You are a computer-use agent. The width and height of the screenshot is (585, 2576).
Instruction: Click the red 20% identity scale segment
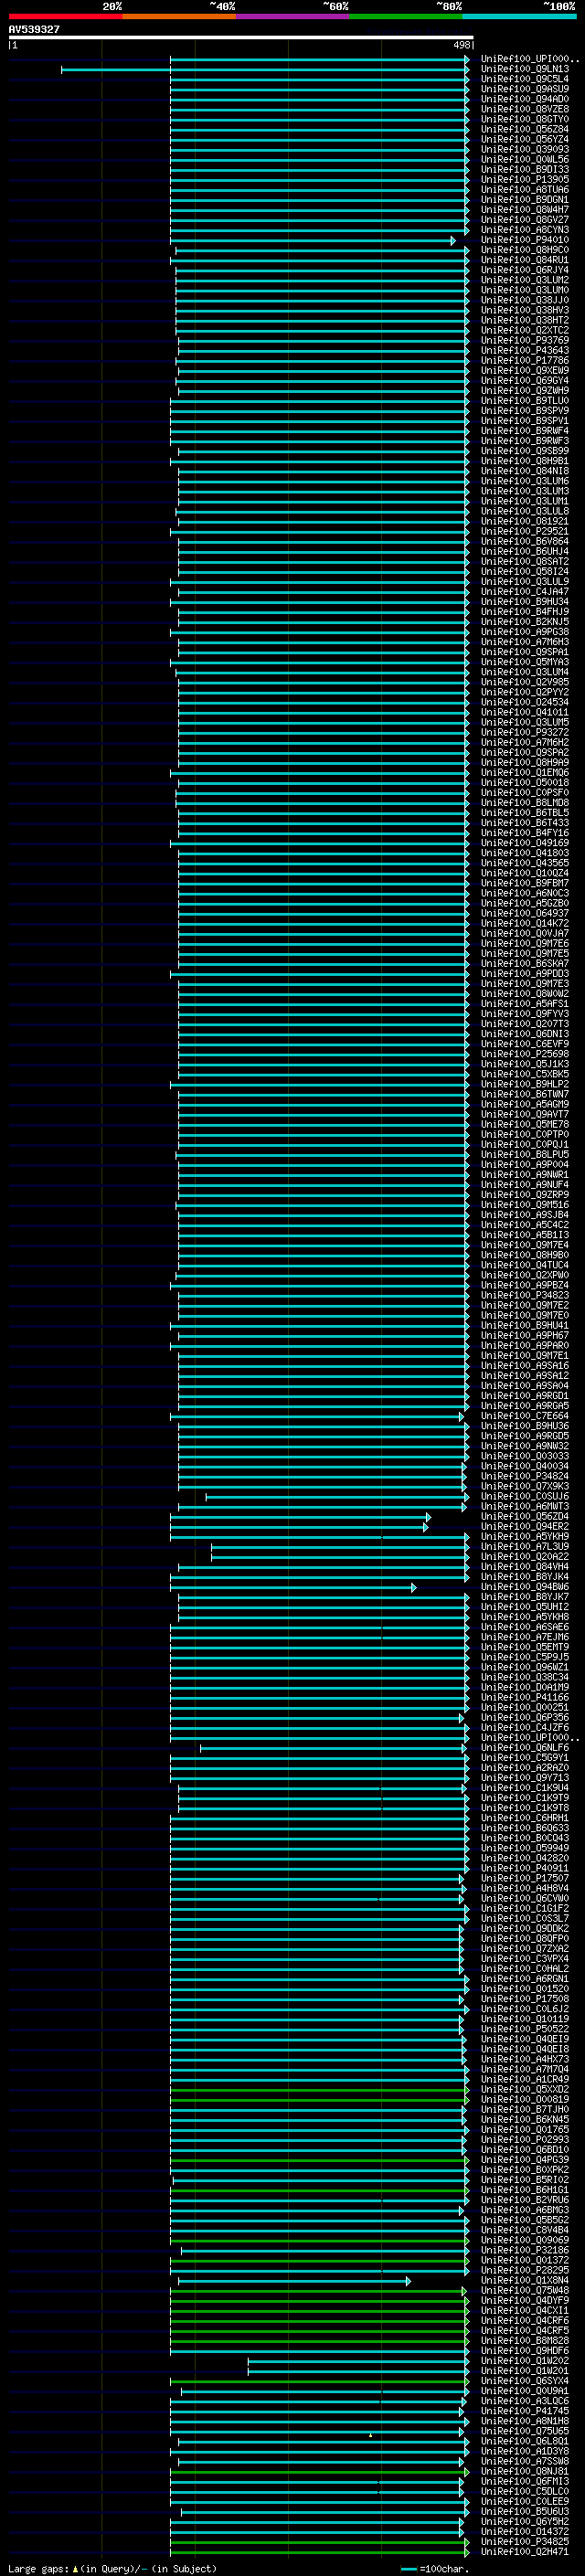pyautogui.click(x=65, y=16)
